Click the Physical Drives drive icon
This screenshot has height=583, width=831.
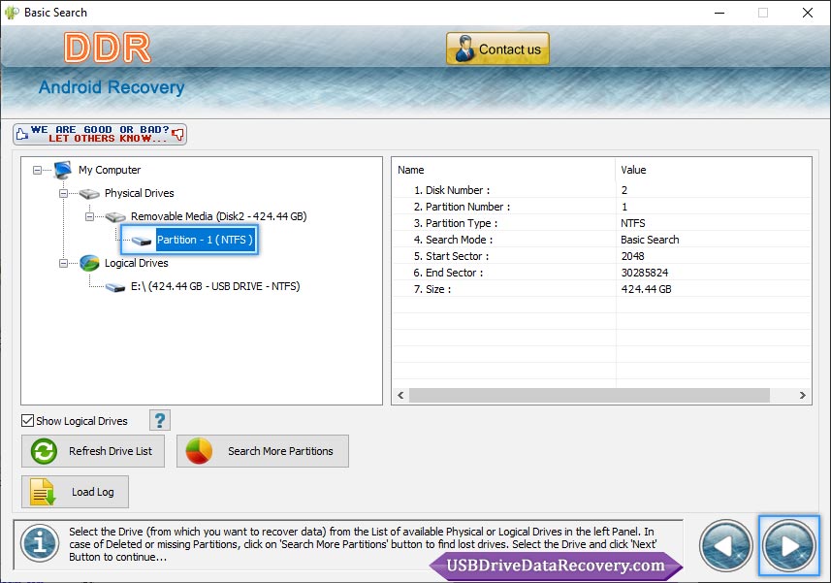[89, 194]
